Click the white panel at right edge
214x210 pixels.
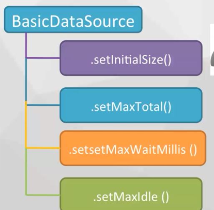coord(212,50)
